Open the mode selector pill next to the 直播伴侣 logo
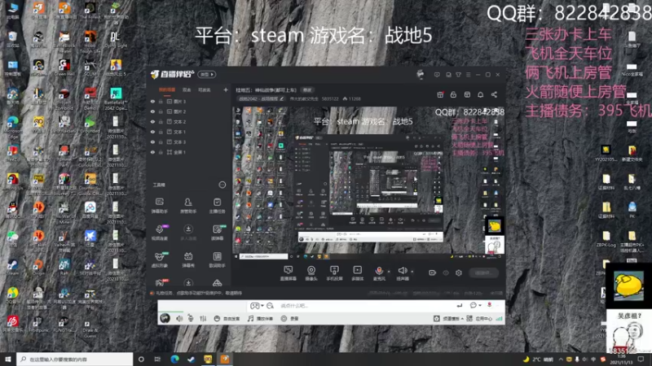The image size is (652, 366). (207, 74)
